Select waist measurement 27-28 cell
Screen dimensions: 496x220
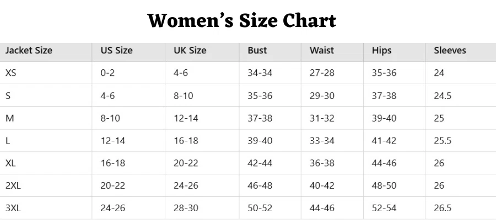point(322,73)
